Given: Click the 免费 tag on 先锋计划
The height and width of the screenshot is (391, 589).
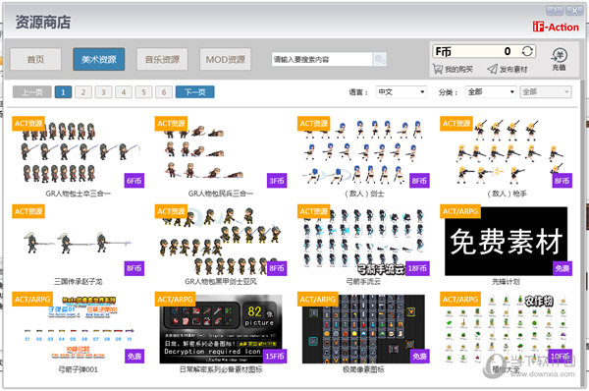Looking at the screenshot, I should point(562,268).
